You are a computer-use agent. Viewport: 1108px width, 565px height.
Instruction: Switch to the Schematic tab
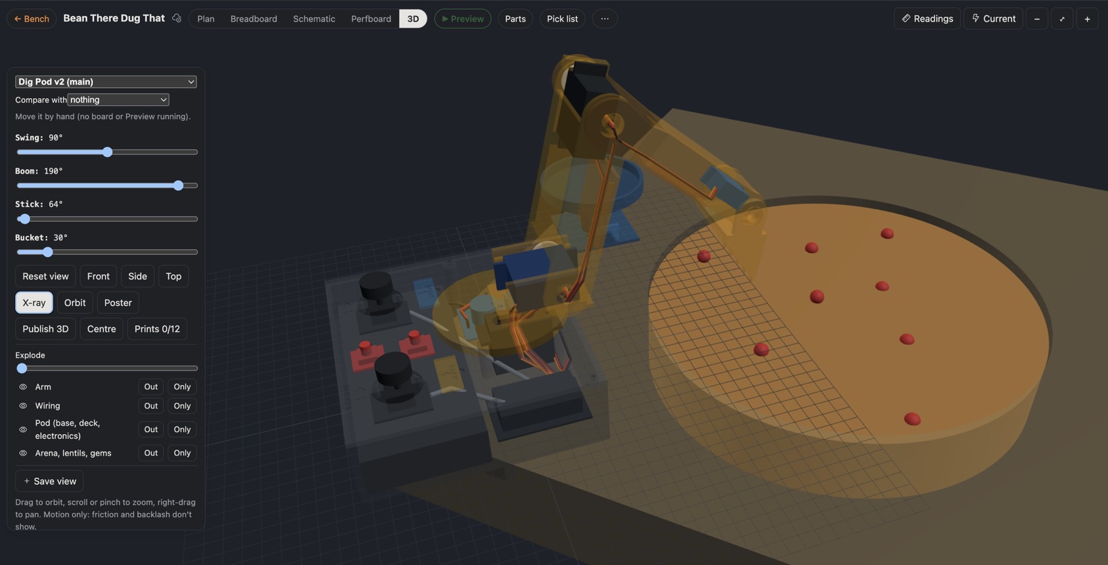coord(314,19)
